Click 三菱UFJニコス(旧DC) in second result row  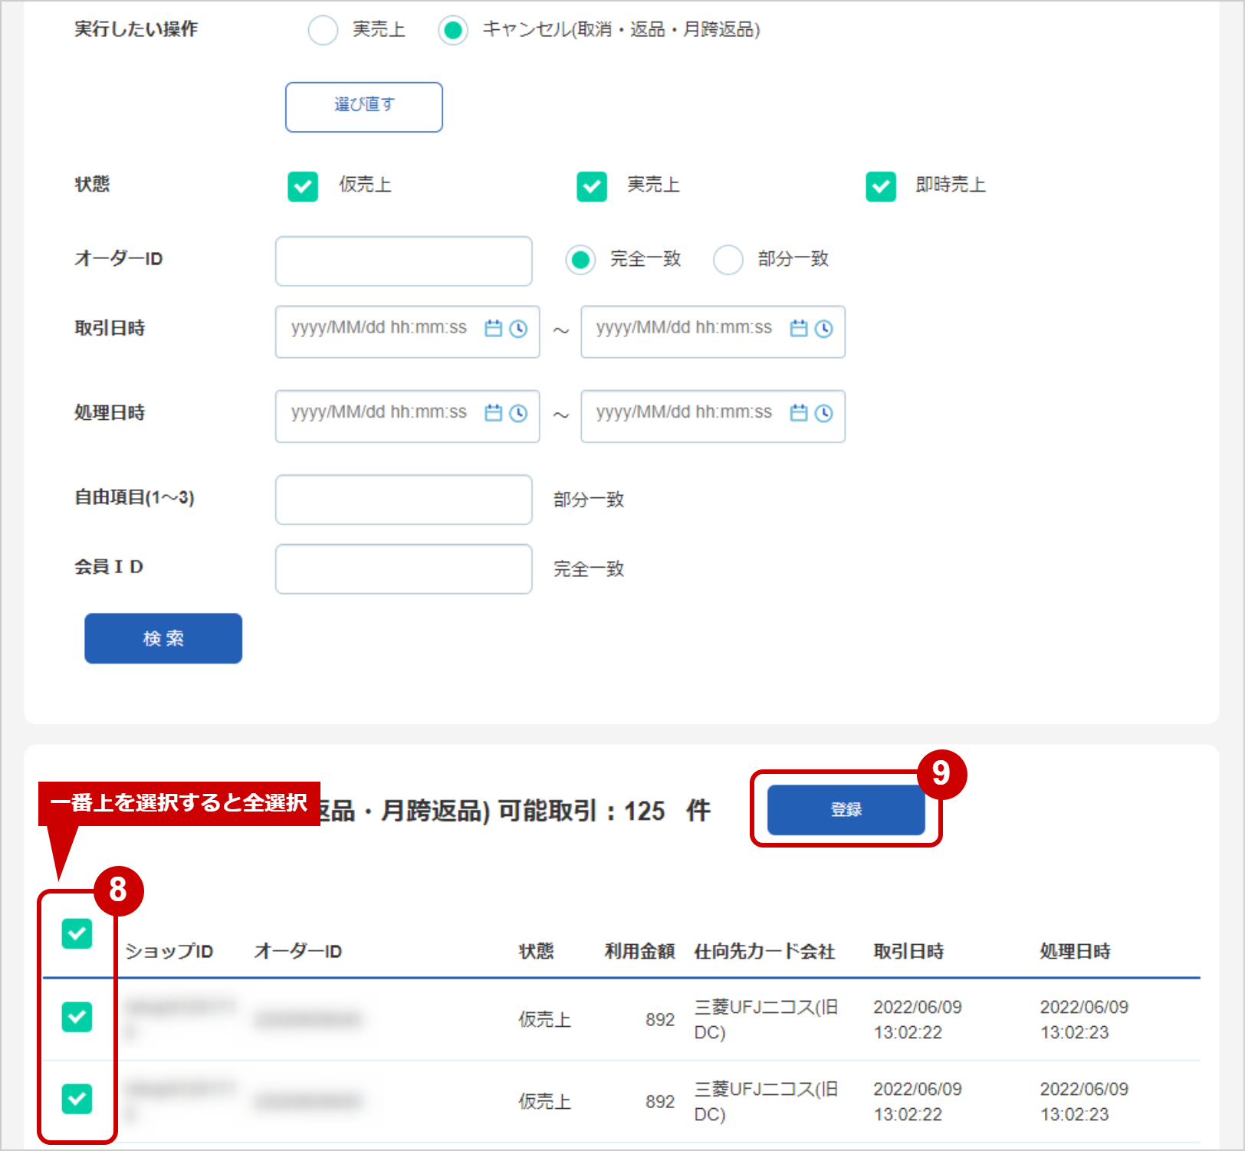coord(766,1101)
